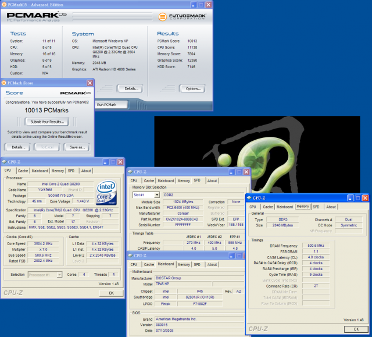Select About tab in CPU-Z SPD window

[x=212, y=181]
